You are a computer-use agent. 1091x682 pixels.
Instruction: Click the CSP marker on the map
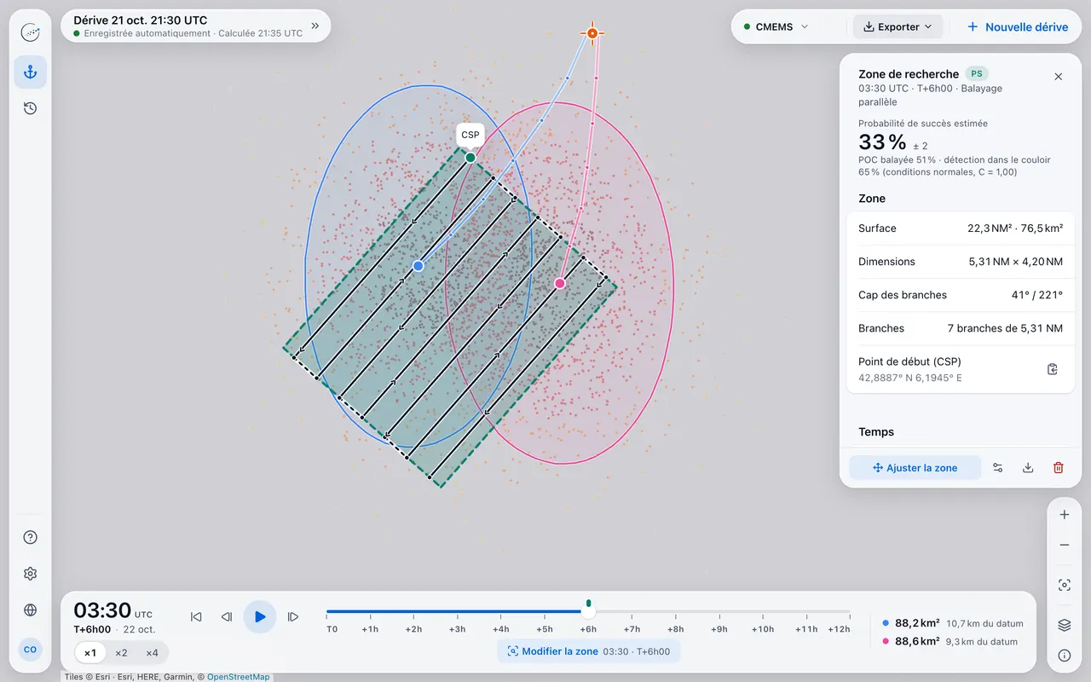470,158
